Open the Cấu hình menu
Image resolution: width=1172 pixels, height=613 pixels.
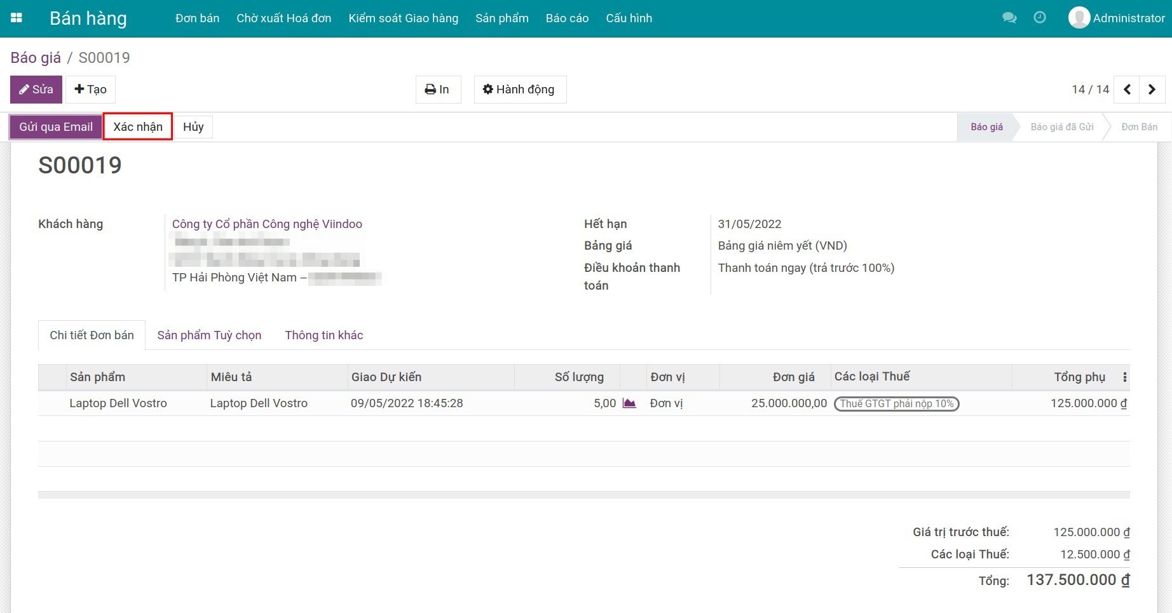pyautogui.click(x=629, y=18)
